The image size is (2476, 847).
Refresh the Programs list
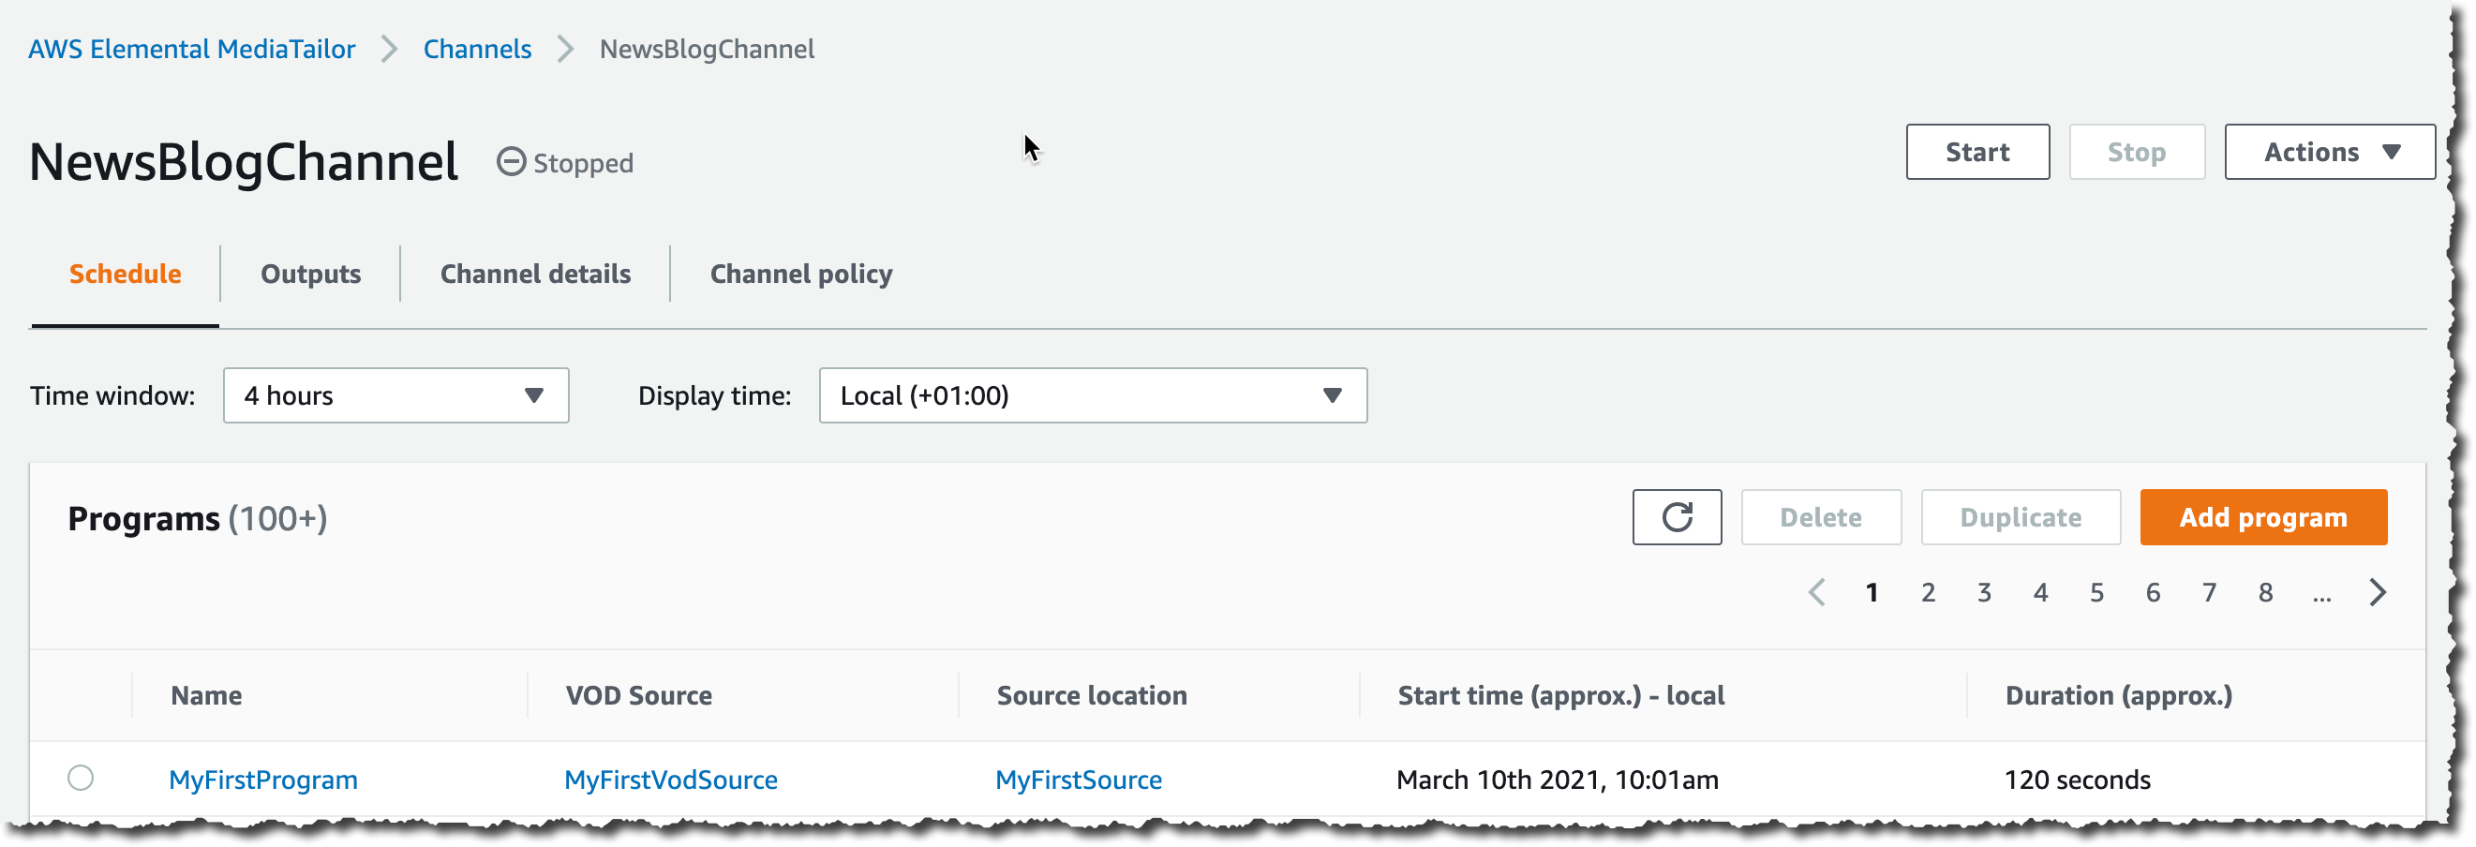pyautogui.click(x=1677, y=517)
